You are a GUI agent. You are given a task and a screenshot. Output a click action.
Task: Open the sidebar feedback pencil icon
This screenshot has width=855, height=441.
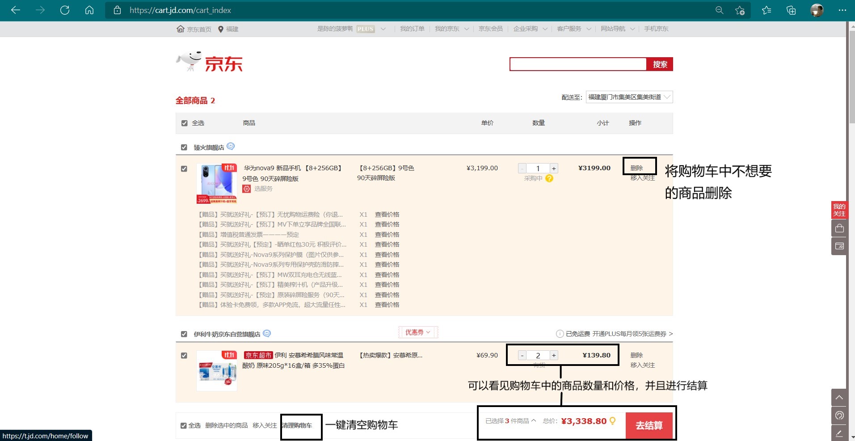(x=839, y=433)
